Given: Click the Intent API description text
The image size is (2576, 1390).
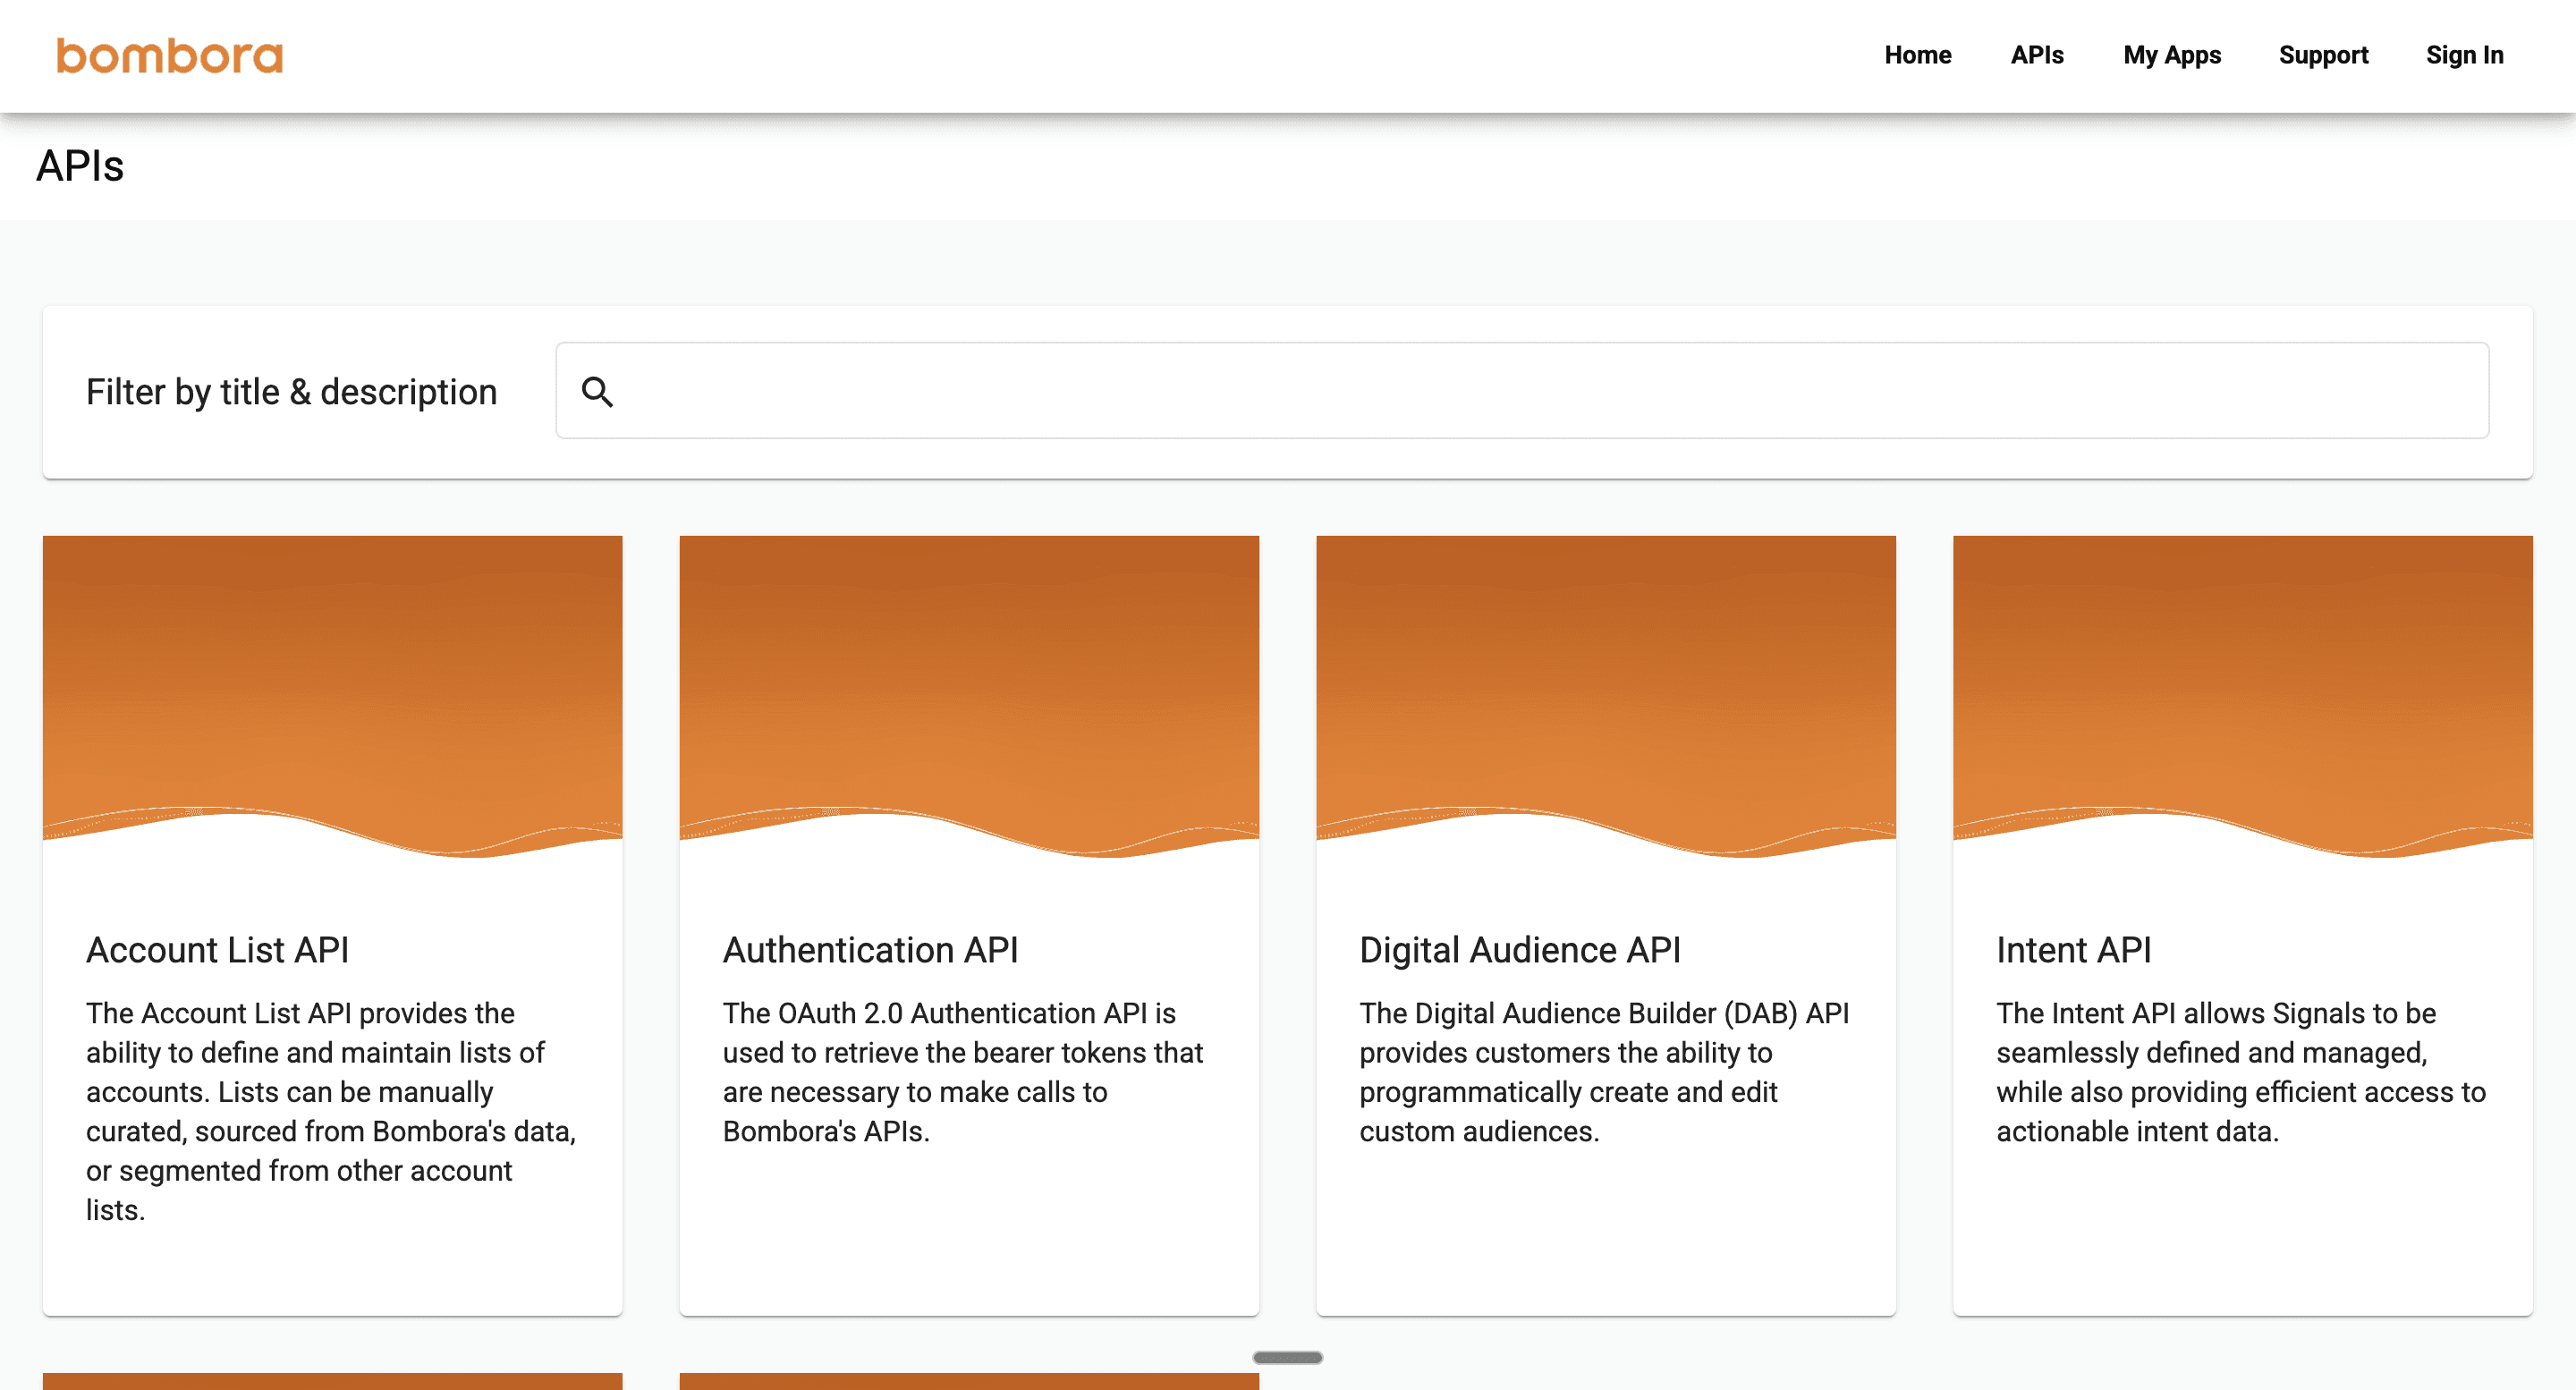Looking at the screenshot, I should pos(2240,1072).
